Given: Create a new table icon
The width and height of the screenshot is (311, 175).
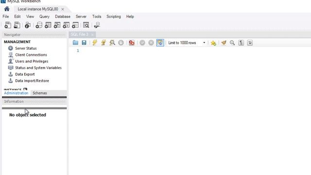Looking at the screenshot, I should coord(48,25).
